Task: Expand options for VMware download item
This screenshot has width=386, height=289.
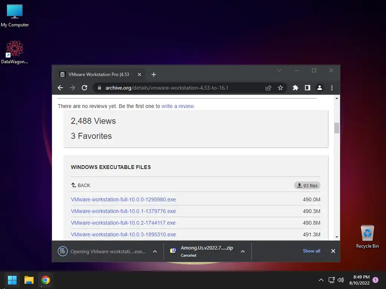Action: (x=155, y=251)
